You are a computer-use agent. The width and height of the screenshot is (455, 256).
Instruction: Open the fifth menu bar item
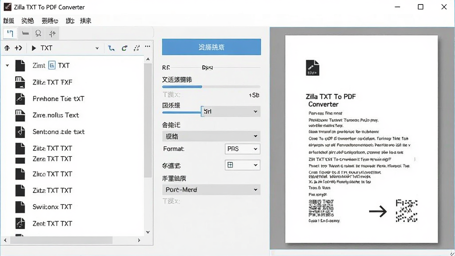(x=86, y=20)
